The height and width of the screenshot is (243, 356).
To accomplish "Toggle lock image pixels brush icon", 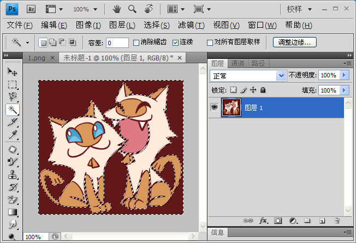I will 244,90.
